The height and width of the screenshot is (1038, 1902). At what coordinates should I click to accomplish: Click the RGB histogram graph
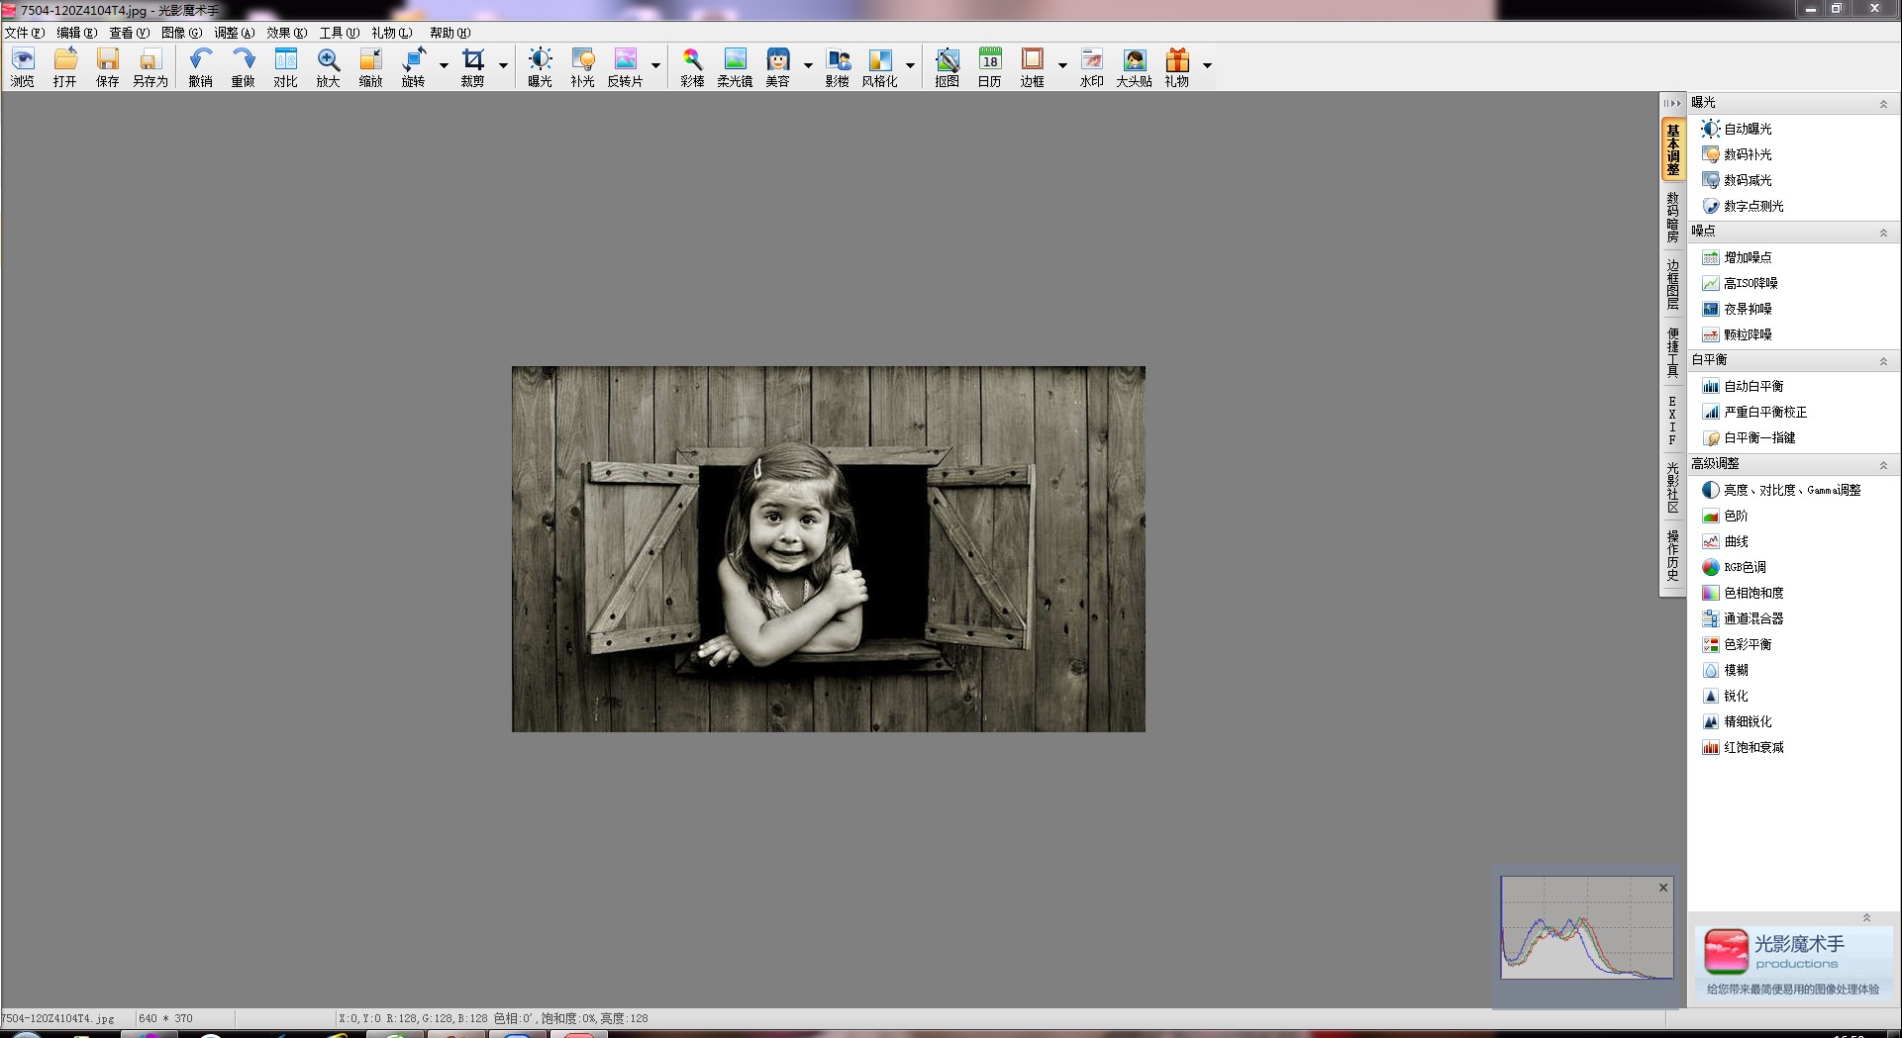coord(1587,929)
